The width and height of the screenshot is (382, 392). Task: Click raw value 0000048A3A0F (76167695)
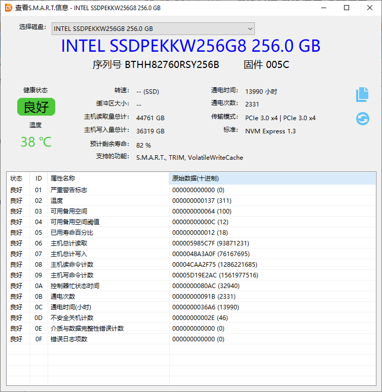pyautogui.click(x=211, y=254)
